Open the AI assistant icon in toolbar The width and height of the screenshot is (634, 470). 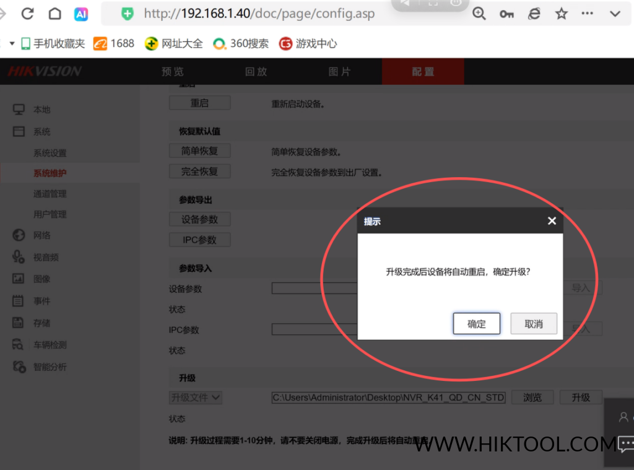tap(81, 14)
